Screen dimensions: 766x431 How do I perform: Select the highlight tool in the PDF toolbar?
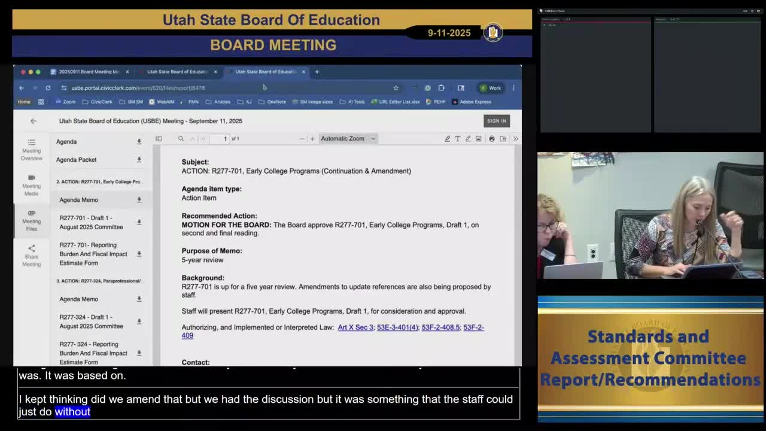(448, 138)
